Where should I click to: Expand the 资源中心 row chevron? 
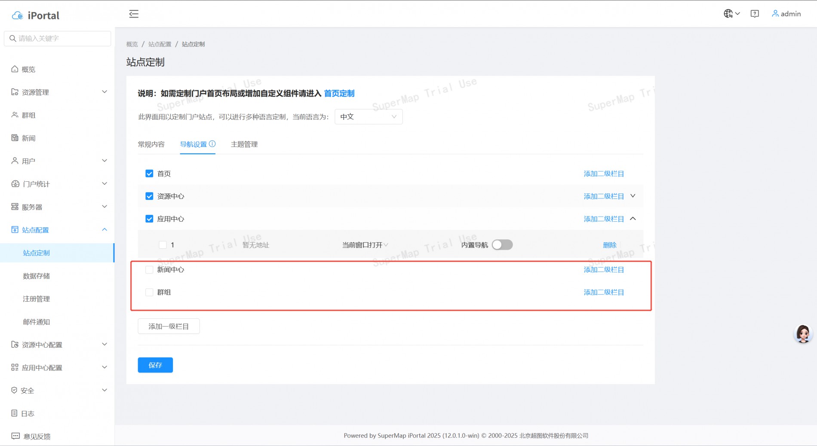click(x=633, y=196)
